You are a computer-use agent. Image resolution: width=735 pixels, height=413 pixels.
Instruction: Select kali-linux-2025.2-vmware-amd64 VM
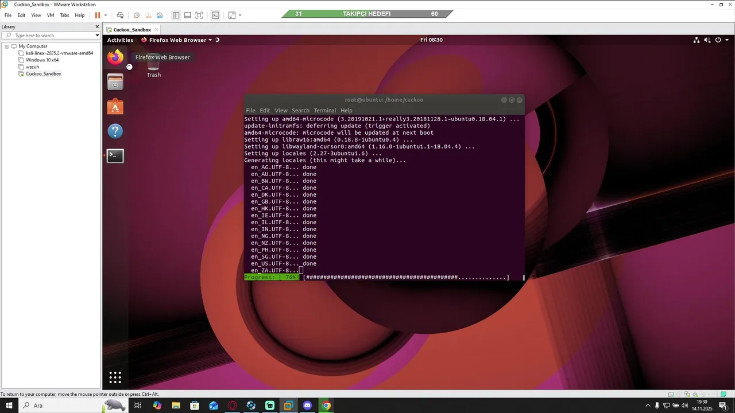(59, 53)
